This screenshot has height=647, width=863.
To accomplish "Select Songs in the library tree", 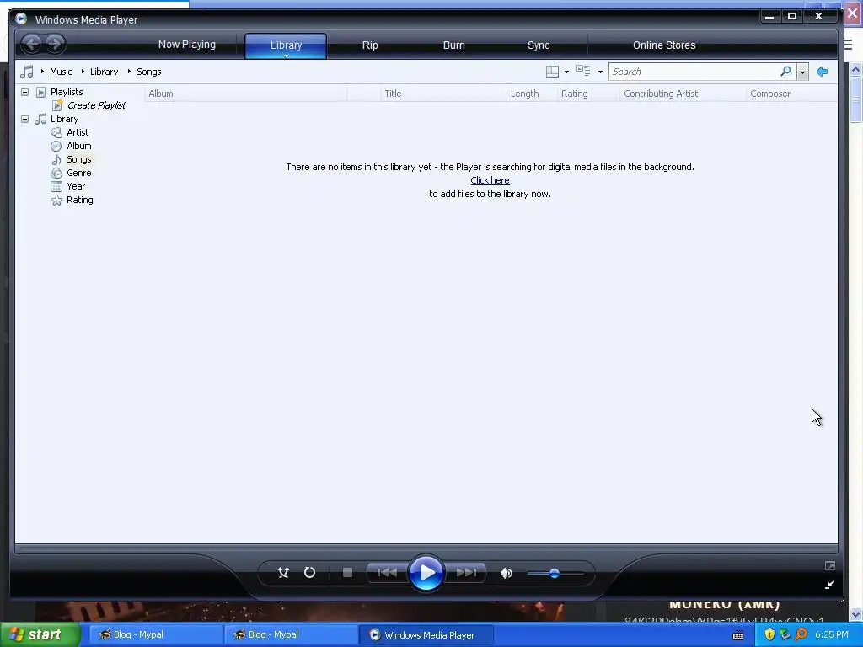I will click(x=78, y=159).
